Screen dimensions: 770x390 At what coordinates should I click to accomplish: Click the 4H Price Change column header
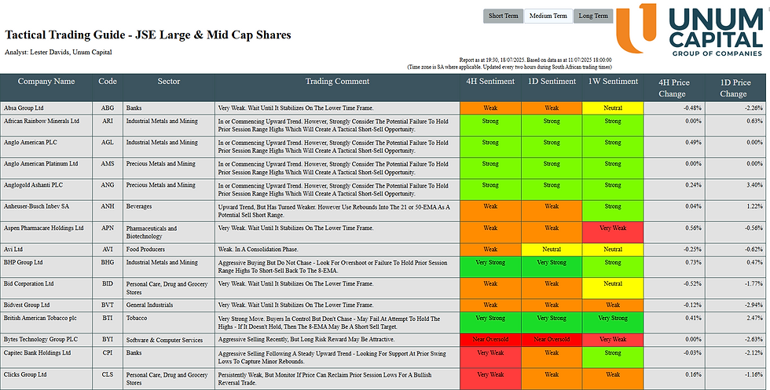(674, 88)
